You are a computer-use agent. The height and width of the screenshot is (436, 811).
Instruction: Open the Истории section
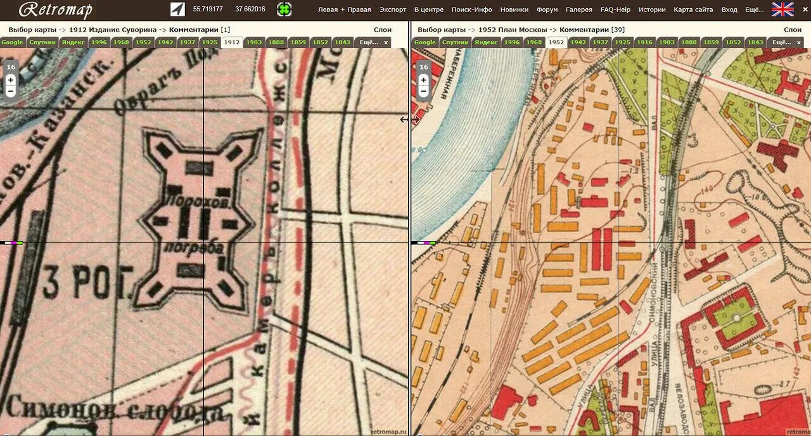point(652,9)
